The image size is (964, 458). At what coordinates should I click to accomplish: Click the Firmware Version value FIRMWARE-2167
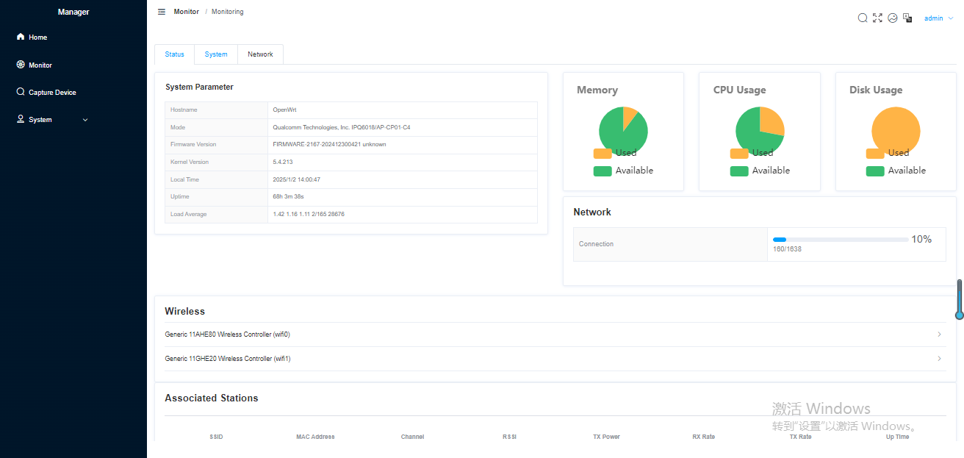[329, 145]
